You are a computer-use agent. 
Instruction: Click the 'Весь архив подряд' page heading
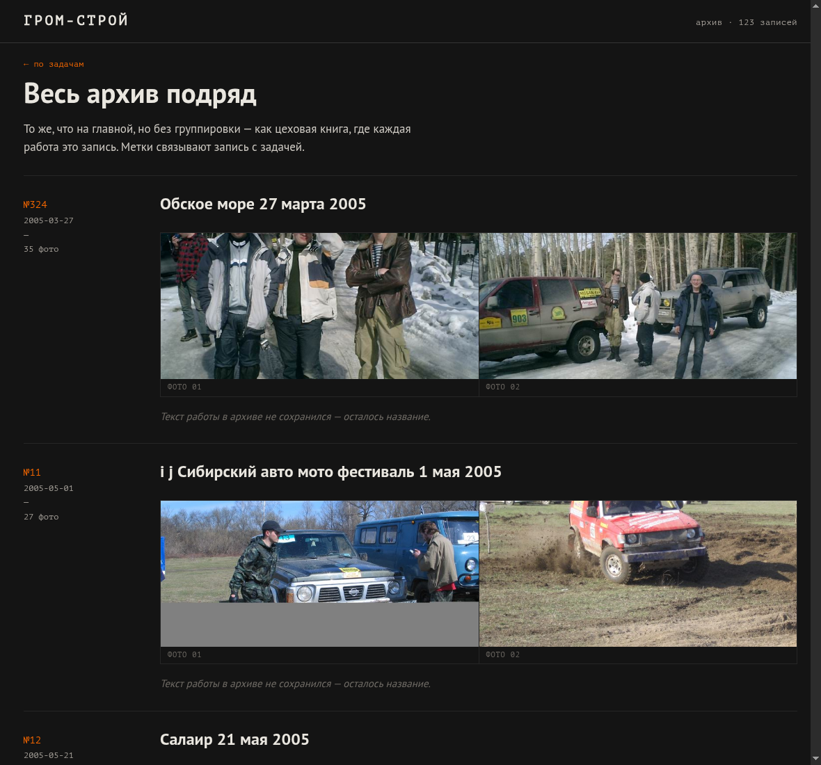click(141, 94)
